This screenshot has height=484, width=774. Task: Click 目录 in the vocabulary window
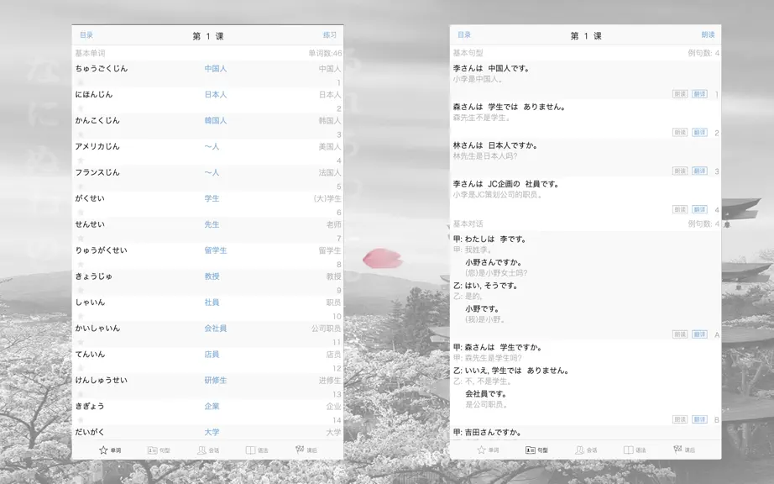[x=86, y=35]
